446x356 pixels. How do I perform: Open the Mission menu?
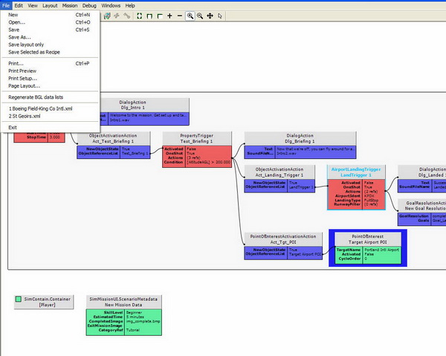click(x=69, y=4)
